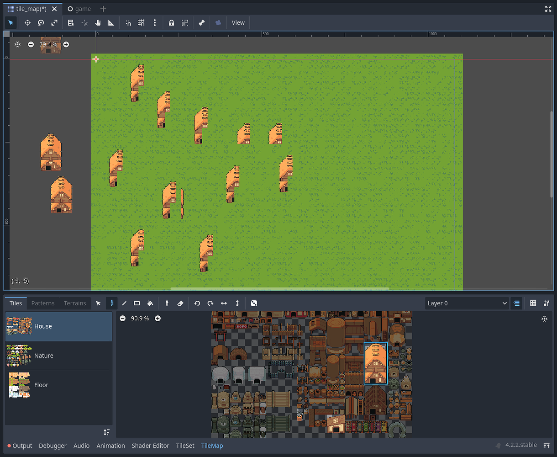The width and height of the screenshot is (557, 457).
Task: Open the tile sources sort options
Action: click(x=106, y=432)
